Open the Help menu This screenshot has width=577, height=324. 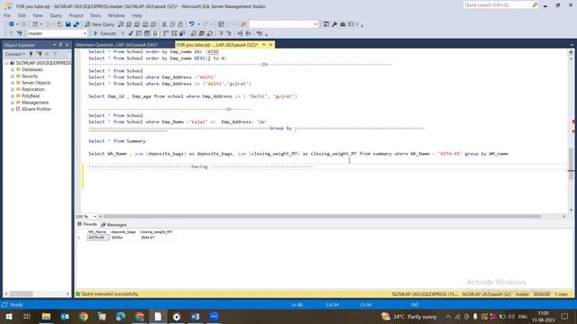coord(137,15)
